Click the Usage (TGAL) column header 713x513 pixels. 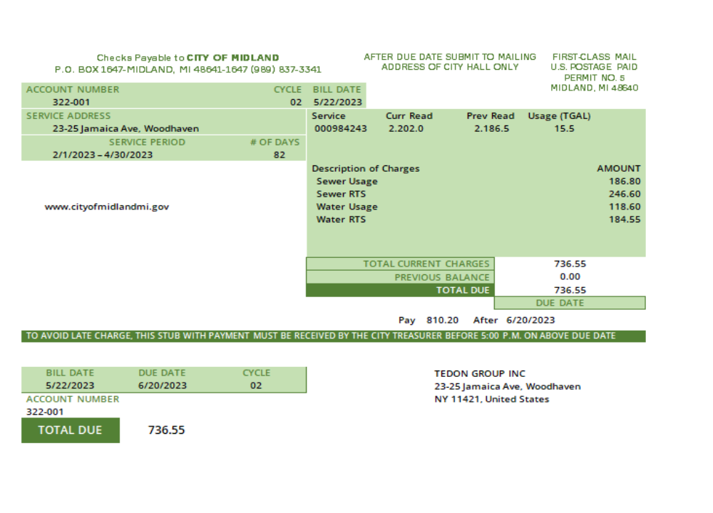[x=559, y=116]
